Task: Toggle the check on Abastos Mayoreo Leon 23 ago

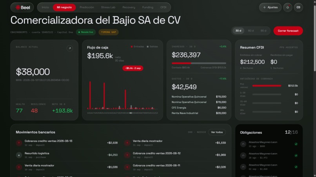Action: pos(296,144)
